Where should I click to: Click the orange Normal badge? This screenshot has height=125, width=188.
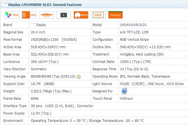click(x=115, y=15)
